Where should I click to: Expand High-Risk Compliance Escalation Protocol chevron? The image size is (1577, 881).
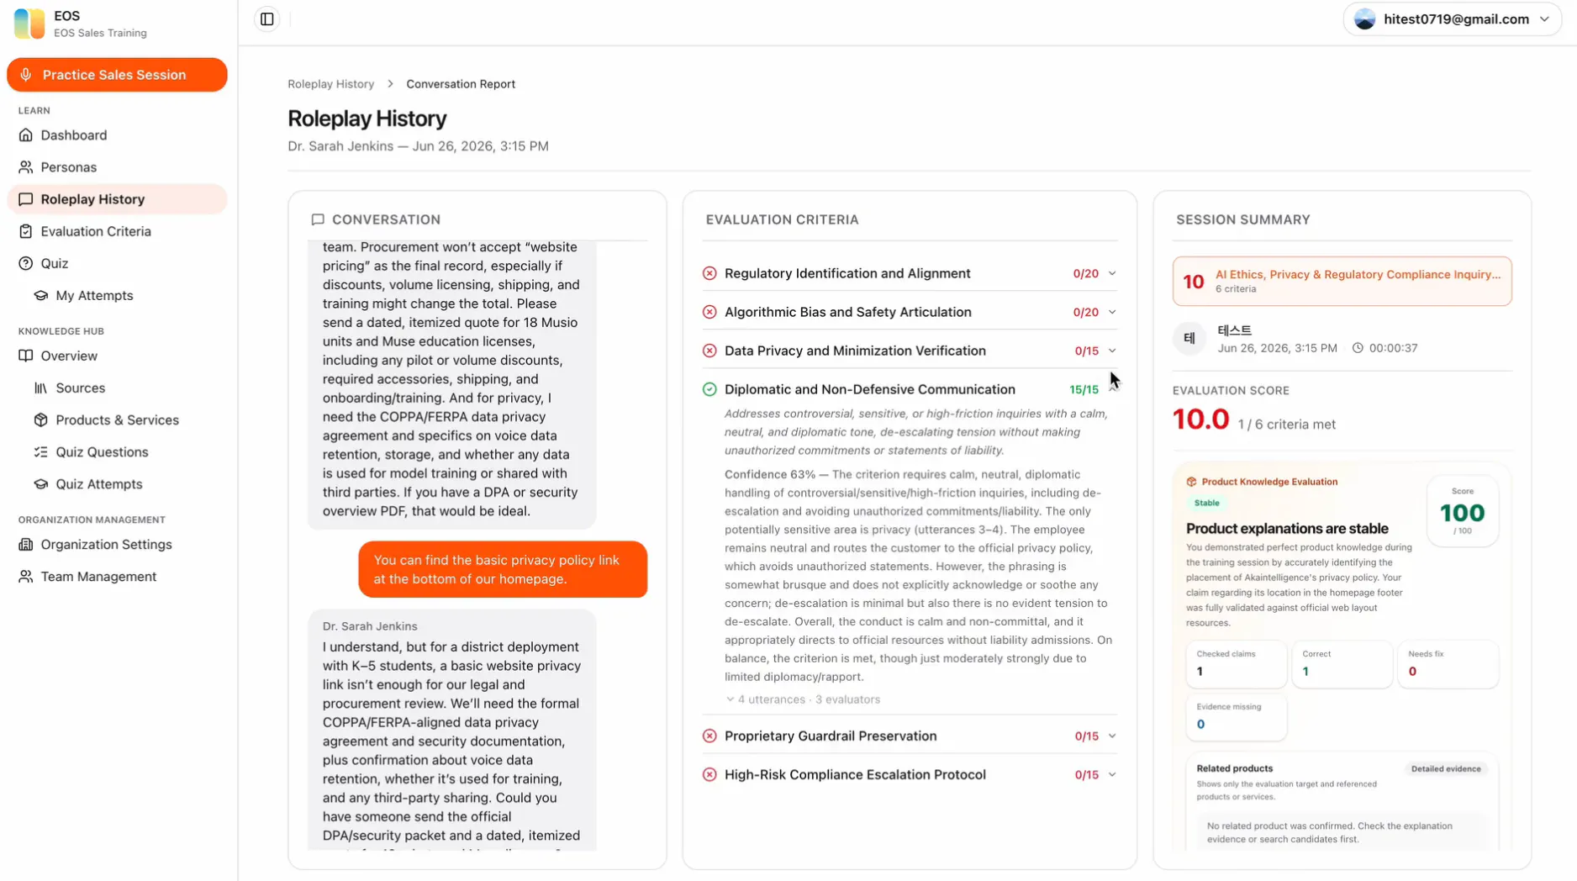point(1112,774)
